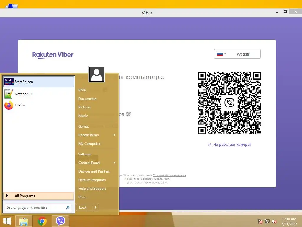302x227 pixels.
Task: Open shutdown options arrow beside Lock
Action: [x=96, y=207]
